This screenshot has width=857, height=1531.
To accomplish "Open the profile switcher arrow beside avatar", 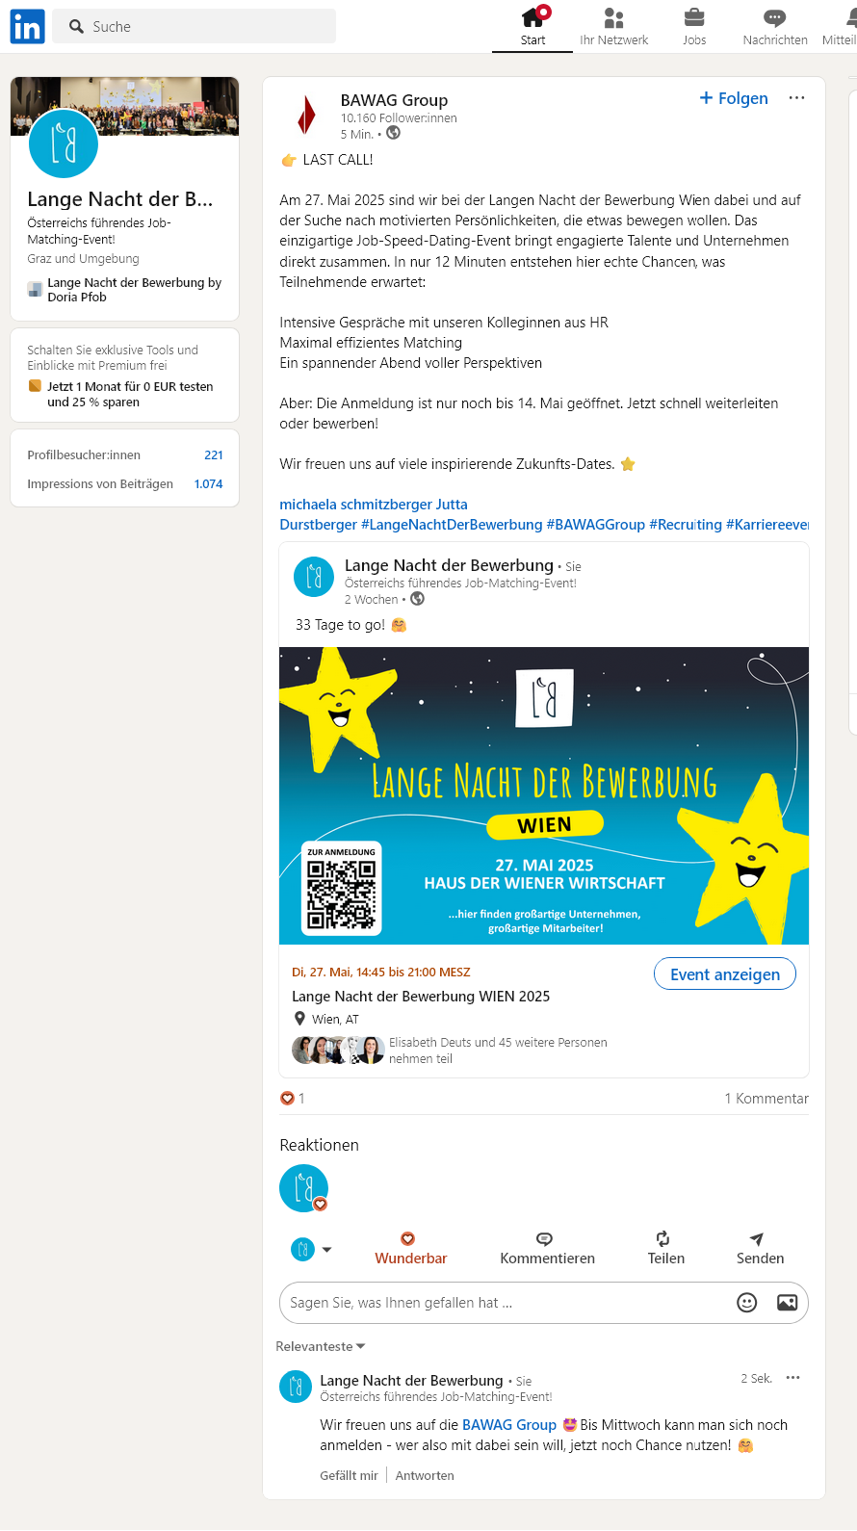I will (x=326, y=1250).
